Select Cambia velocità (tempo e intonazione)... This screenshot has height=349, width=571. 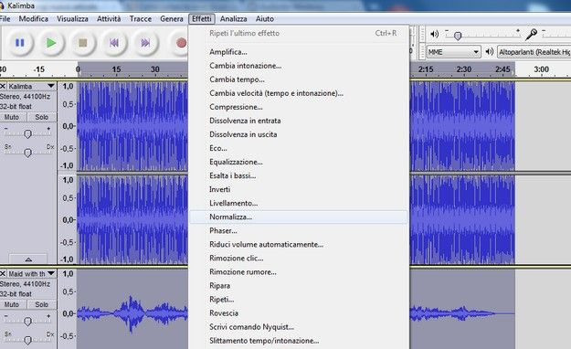click(299, 93)
